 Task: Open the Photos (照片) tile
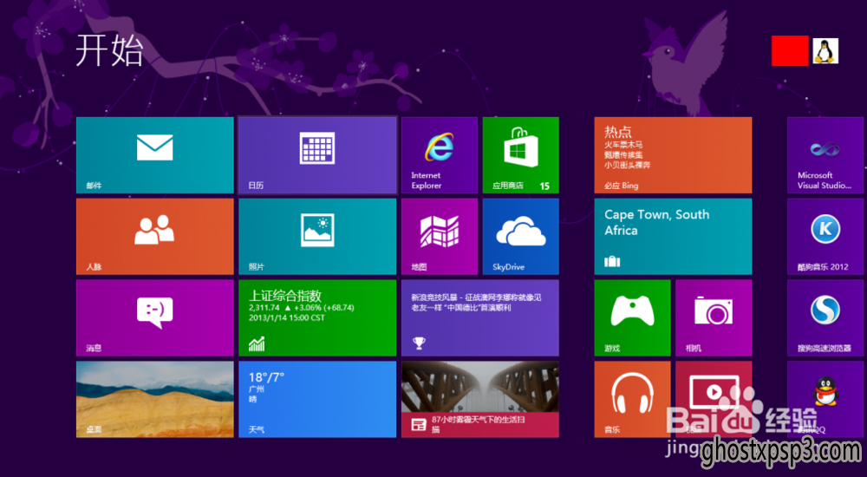[x=317, y=236]
